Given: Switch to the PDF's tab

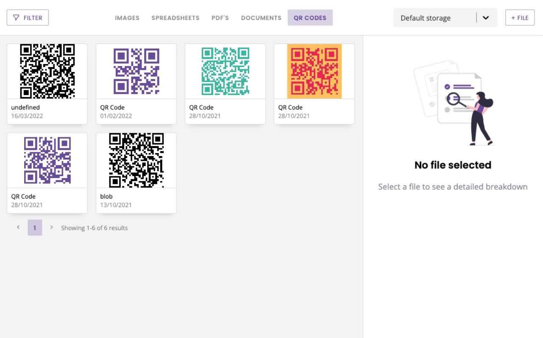Looking at the screenshot, I should [220, 18].
